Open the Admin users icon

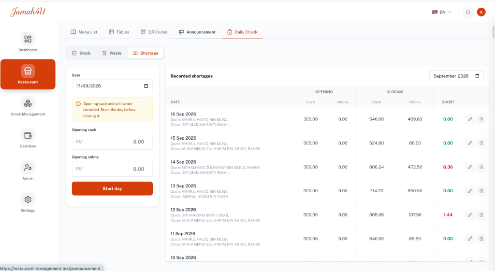[28, 168]
